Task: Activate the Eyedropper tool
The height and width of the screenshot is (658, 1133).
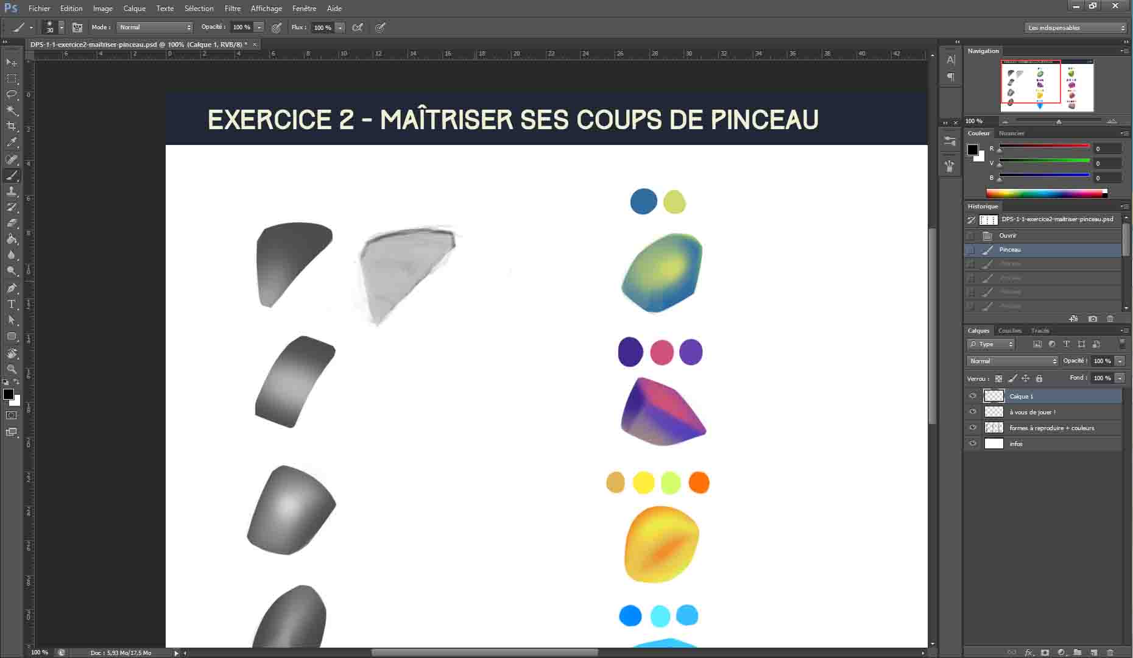Action: 12,140
